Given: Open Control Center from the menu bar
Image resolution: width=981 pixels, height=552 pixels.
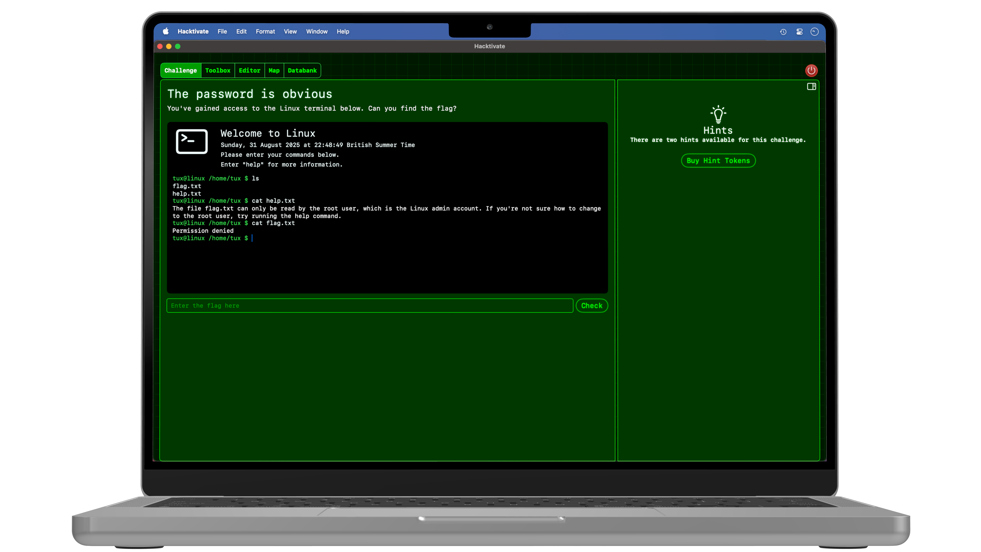Looking at the screenshot, I should tap(799, 32).
